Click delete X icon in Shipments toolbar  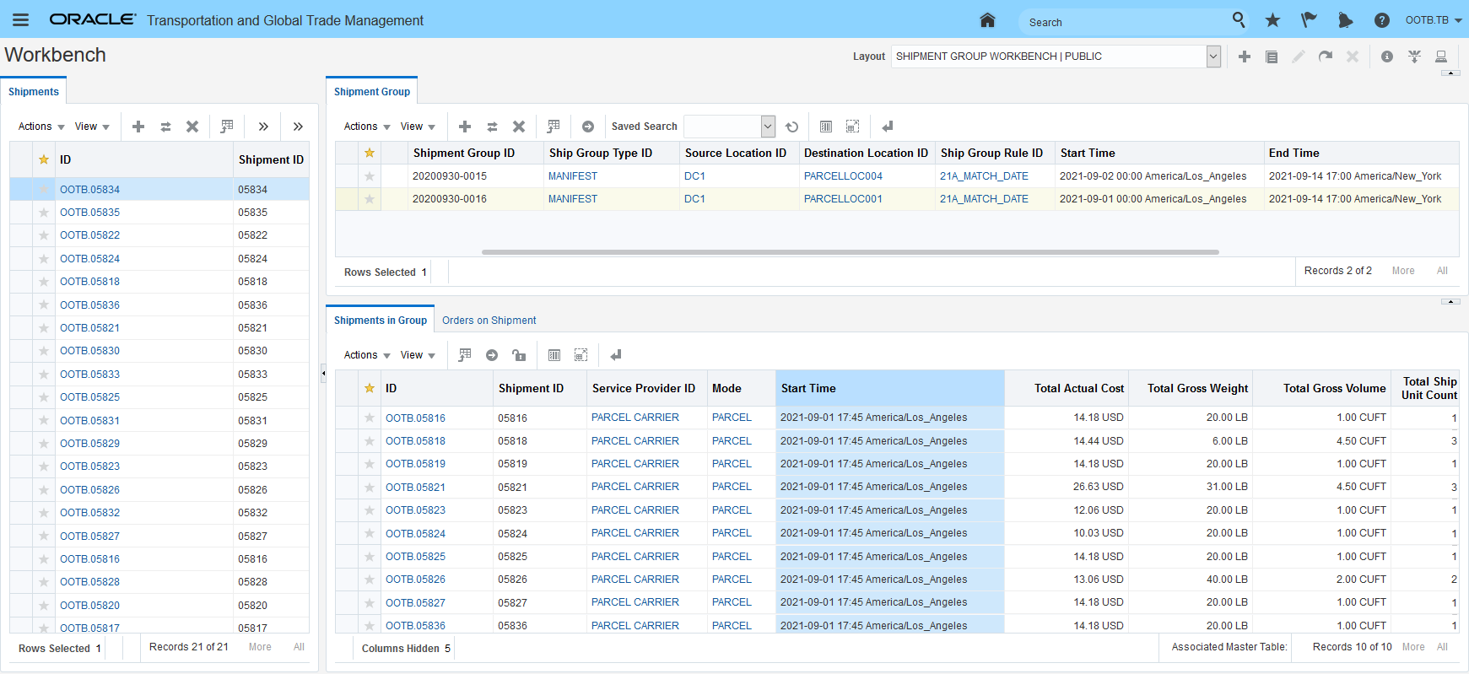[192, 127]
